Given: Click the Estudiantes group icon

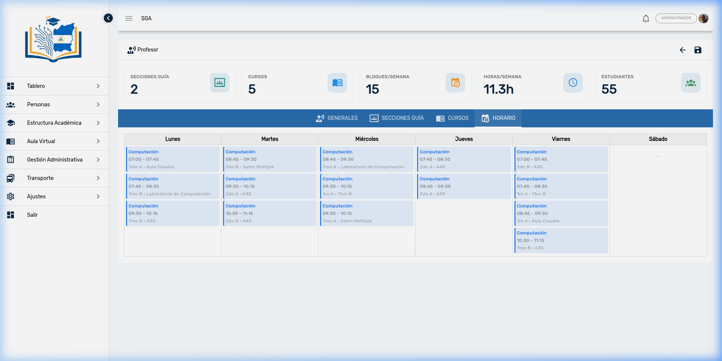Looking at the screenshot, I should (x=691, y=83).
